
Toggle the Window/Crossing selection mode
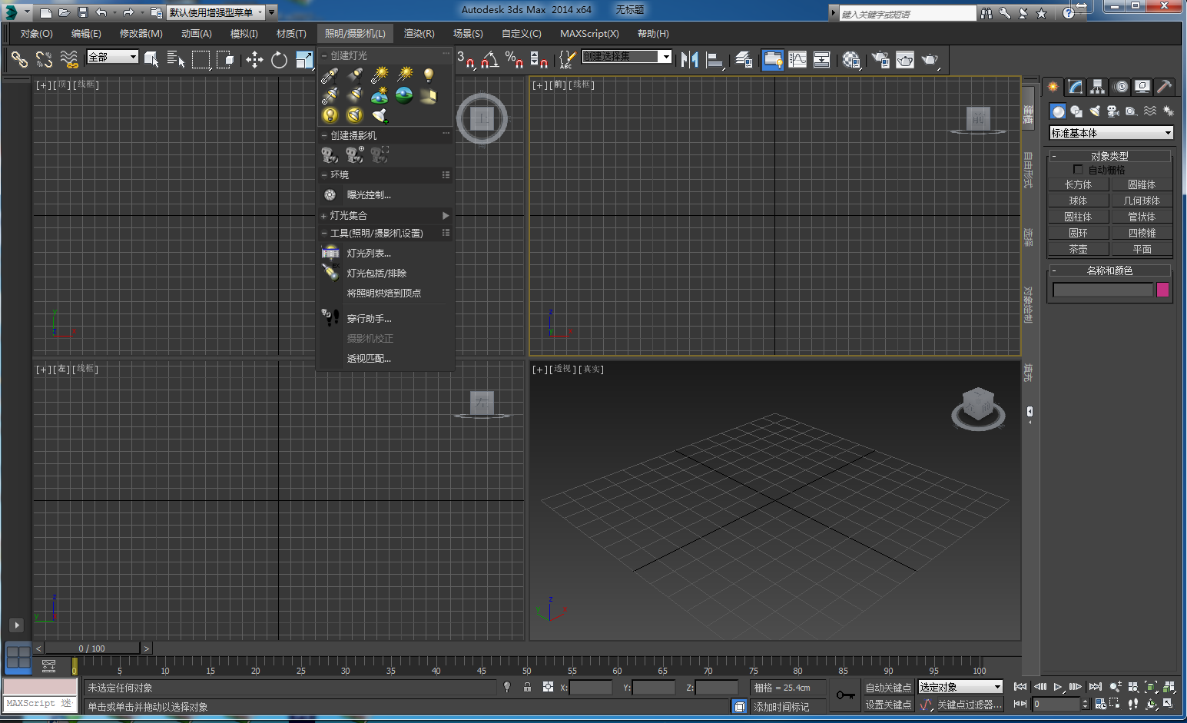click(x=225, y=59)
